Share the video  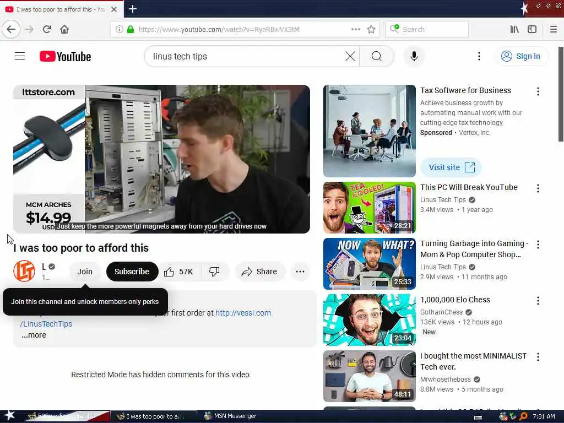coord(260,272)
